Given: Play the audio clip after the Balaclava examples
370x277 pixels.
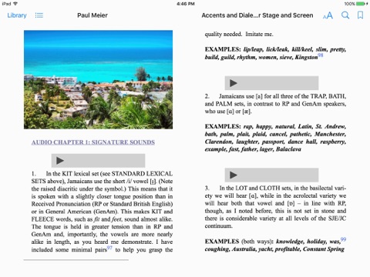Looking at the screenshot, I should click(x=234, y=175).
